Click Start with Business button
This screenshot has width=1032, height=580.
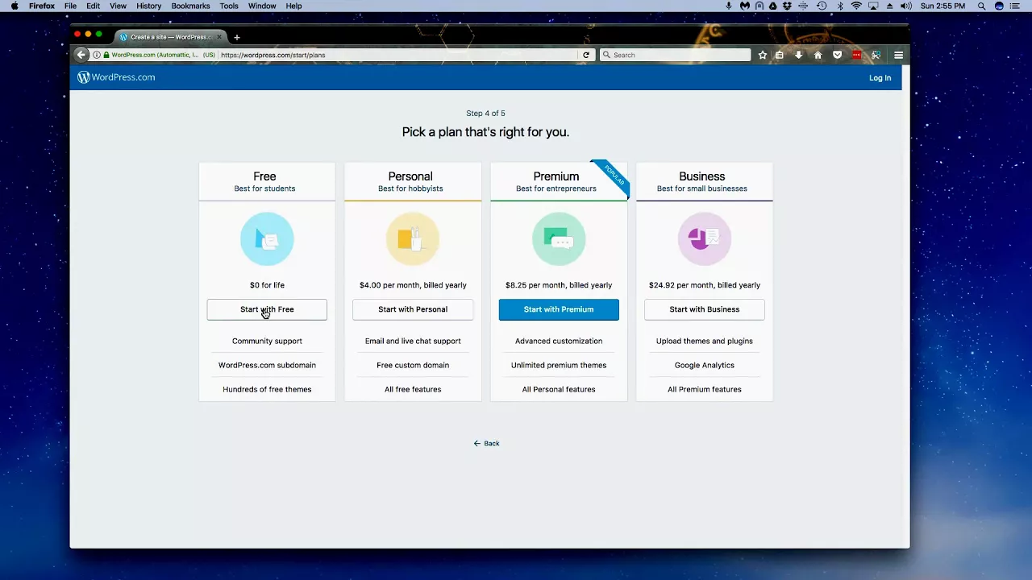pos(705,309)
